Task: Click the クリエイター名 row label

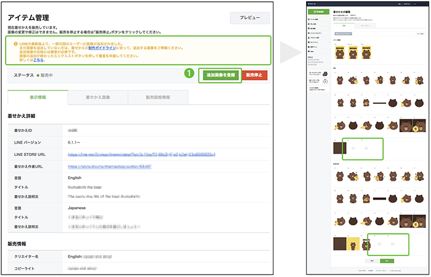Action: [x=26, y=257]
